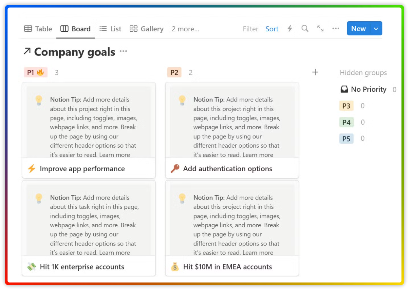The image size is (409, 290).
Task: Switch to the Gallery view tab
Action: click(146, 29)
